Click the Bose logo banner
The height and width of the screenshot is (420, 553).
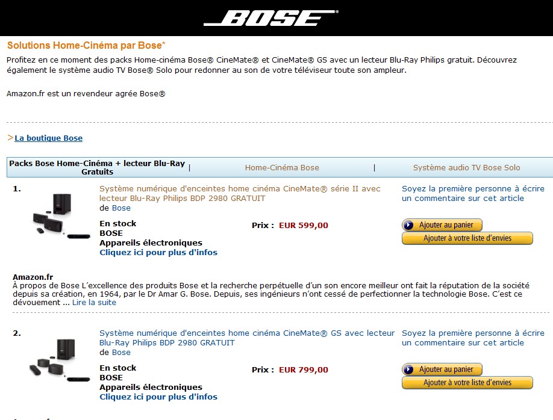point(271,17)
